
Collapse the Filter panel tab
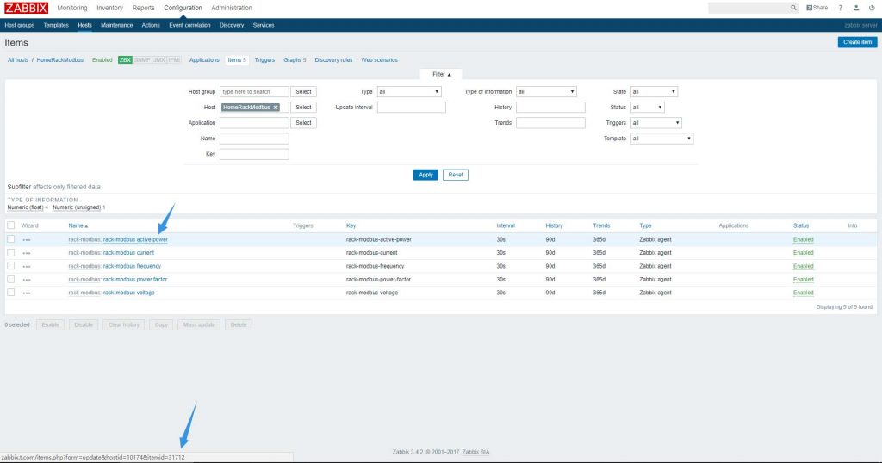point(441,75)
